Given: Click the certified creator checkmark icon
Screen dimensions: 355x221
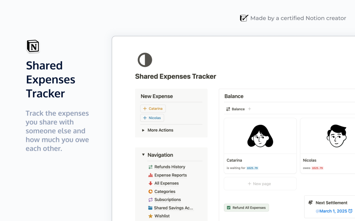Looking at the screenshot, I should (x=244, y=18).
